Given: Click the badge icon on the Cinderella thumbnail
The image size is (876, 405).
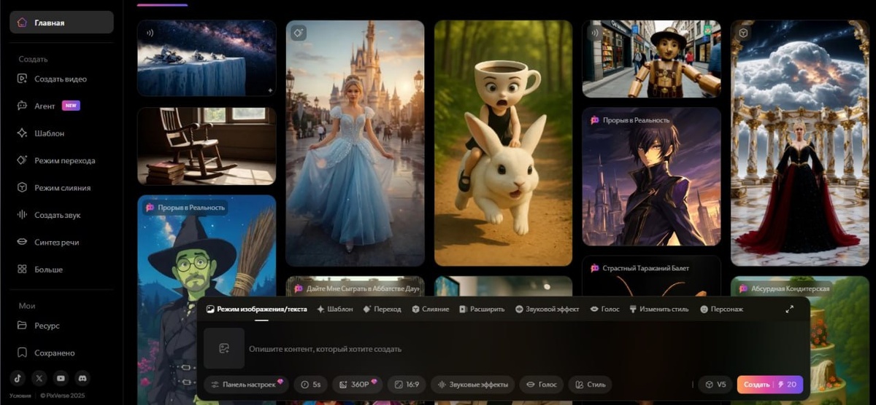Looking at the screenshot, I should (x=298, y=33).
